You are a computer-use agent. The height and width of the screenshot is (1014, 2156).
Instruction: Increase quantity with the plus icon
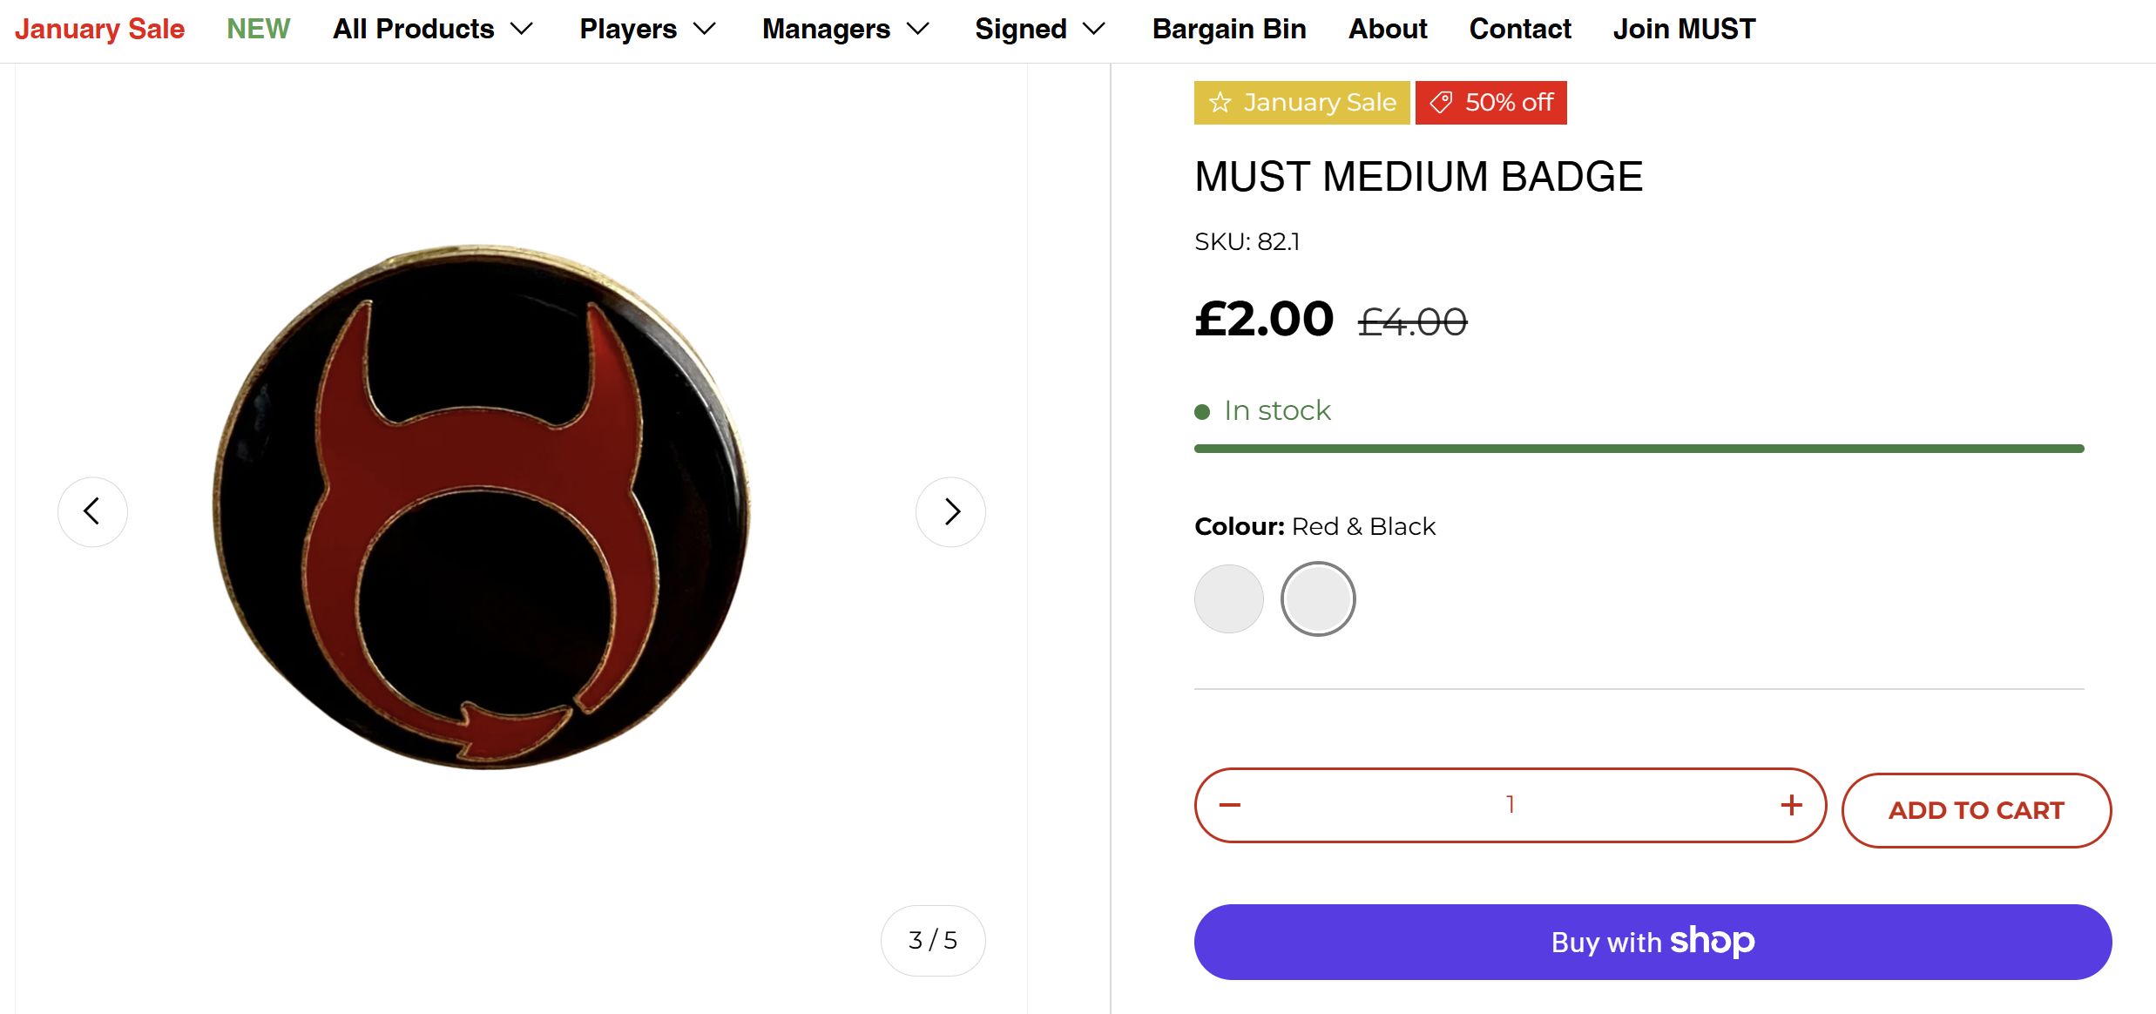(1791, 805)
